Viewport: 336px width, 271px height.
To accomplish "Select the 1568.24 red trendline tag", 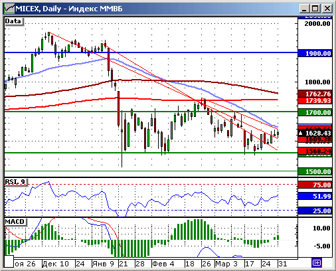I will point(315,151).
